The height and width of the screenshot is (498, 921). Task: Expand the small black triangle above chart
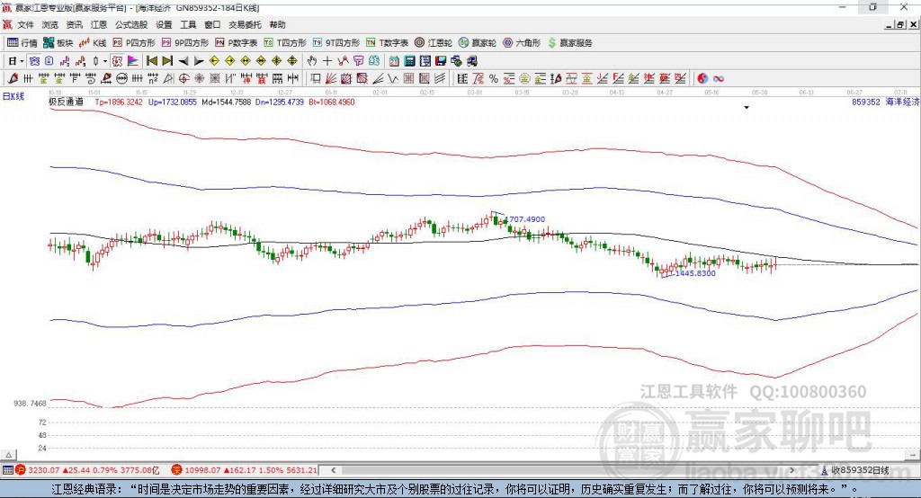747,108
